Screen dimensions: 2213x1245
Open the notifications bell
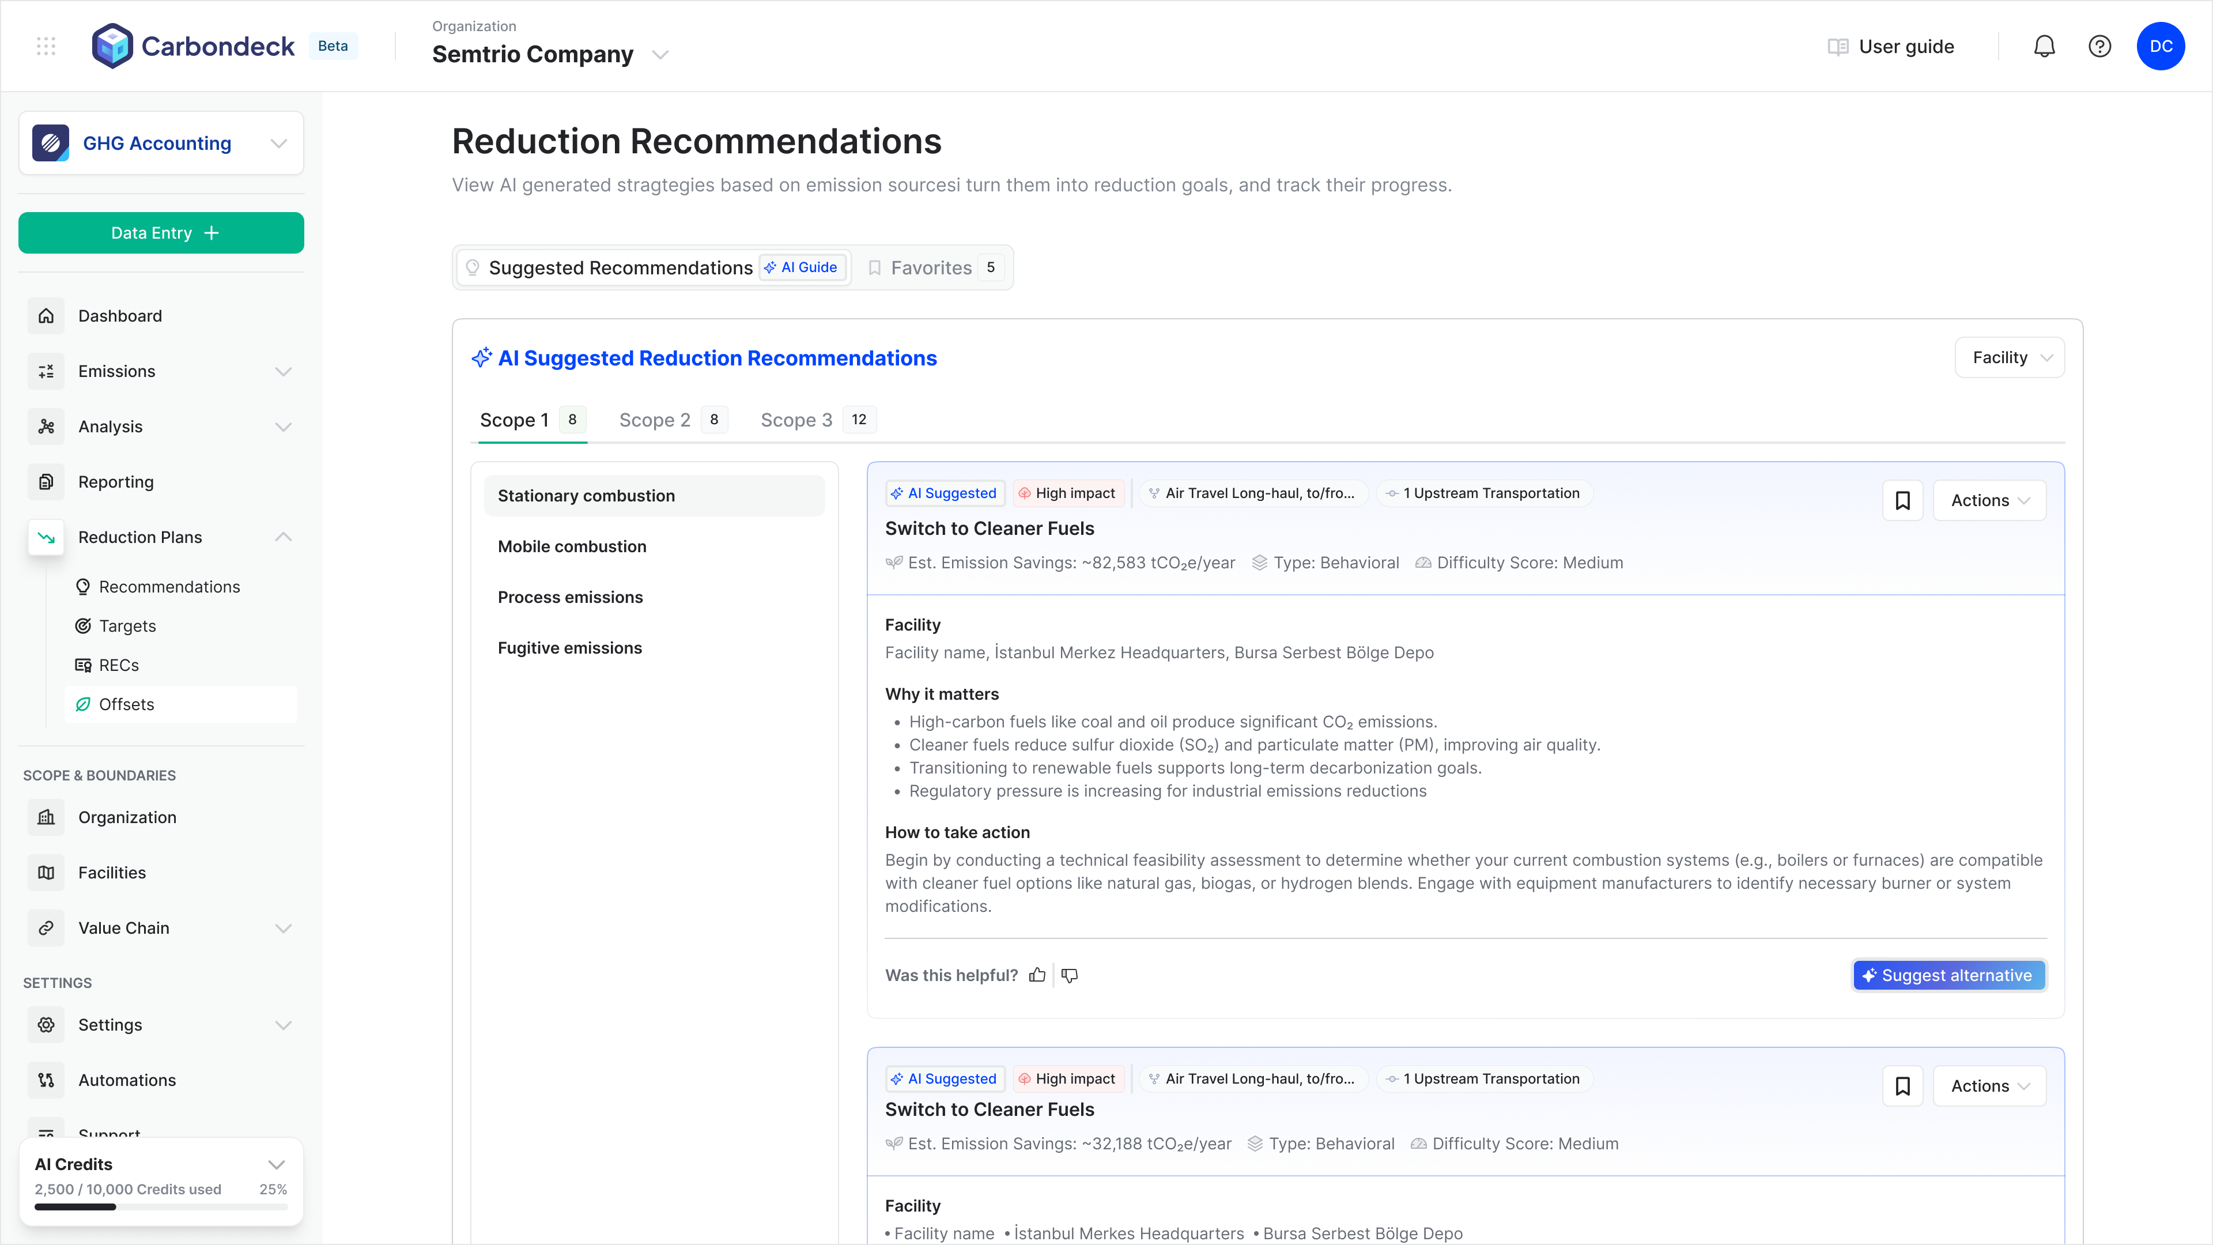pos(2044,46)
